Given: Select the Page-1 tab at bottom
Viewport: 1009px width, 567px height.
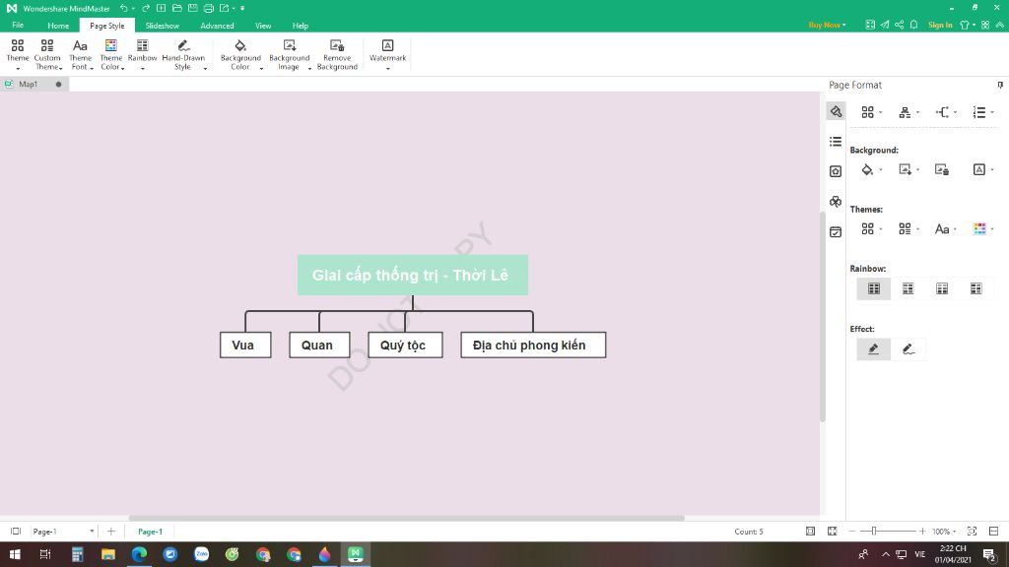Looking at the screenshot, I should point(150,532).
